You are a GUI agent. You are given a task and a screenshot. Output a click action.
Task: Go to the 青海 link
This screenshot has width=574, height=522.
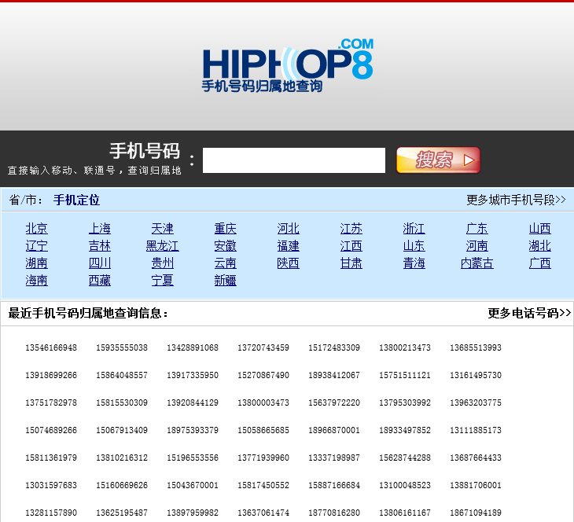(414, 263)
